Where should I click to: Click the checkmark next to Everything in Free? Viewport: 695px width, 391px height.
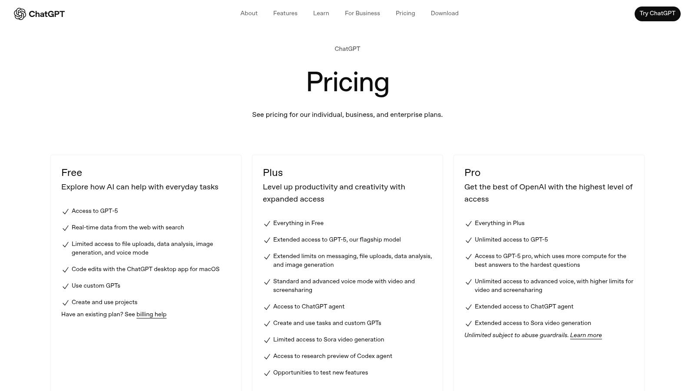point(267,224)
